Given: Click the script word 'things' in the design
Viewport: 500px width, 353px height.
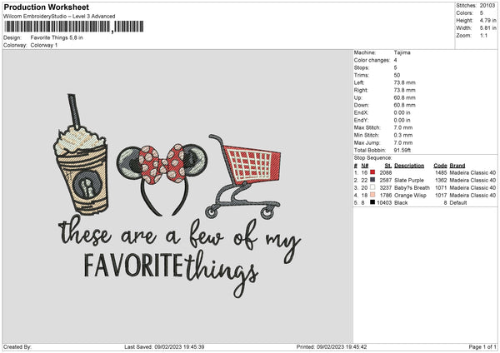Looking at the screenshot, I should (x=222, y=272).
